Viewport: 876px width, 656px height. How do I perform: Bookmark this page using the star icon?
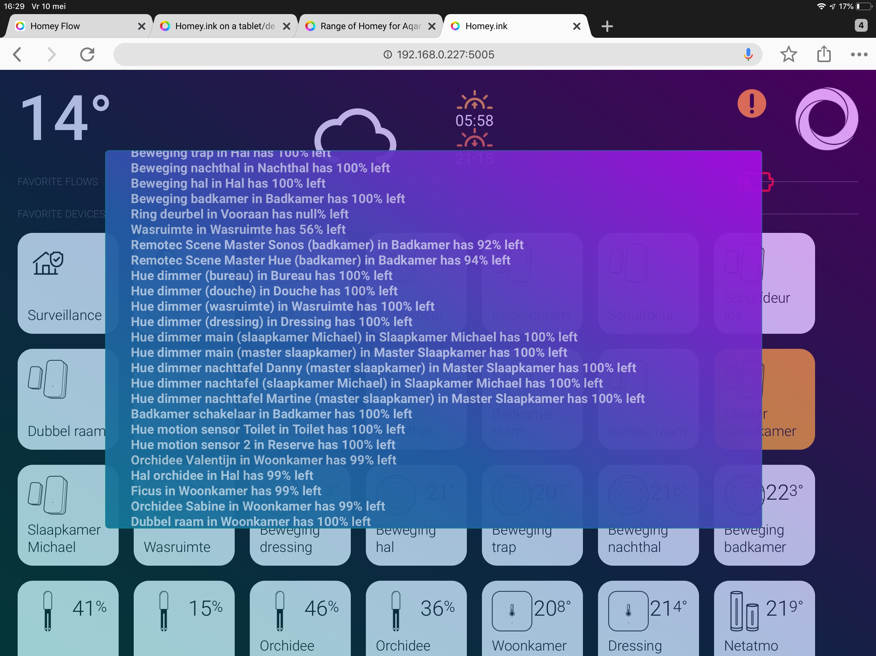[788, 54]
